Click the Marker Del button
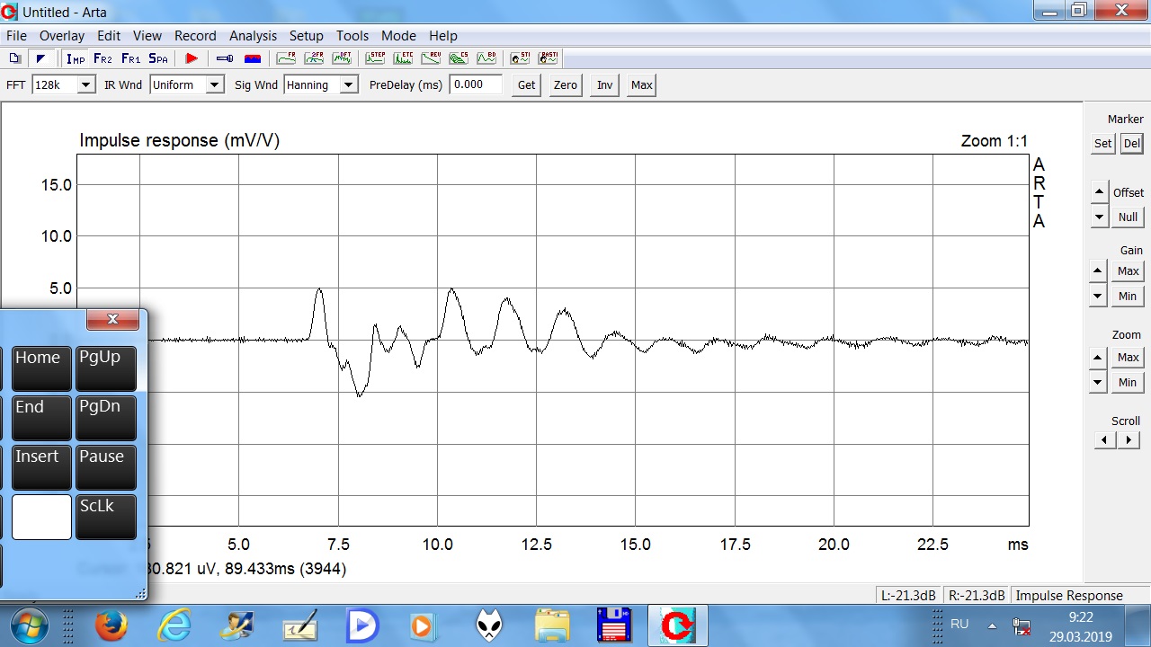 [x=1131, y=144]
